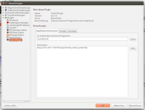Select Tray Einstellungen entry
This screenshot has height=110, width=145.
[x=16, y=15]
